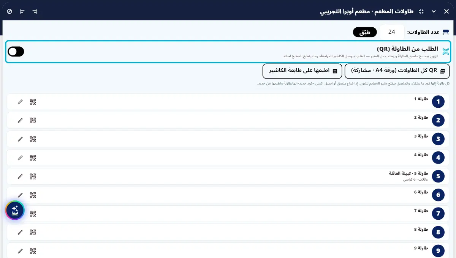456x258 pixels.
Task: Click the title طاولة 5 · كبينة العائلة
Action: click(x=408, y=173)
